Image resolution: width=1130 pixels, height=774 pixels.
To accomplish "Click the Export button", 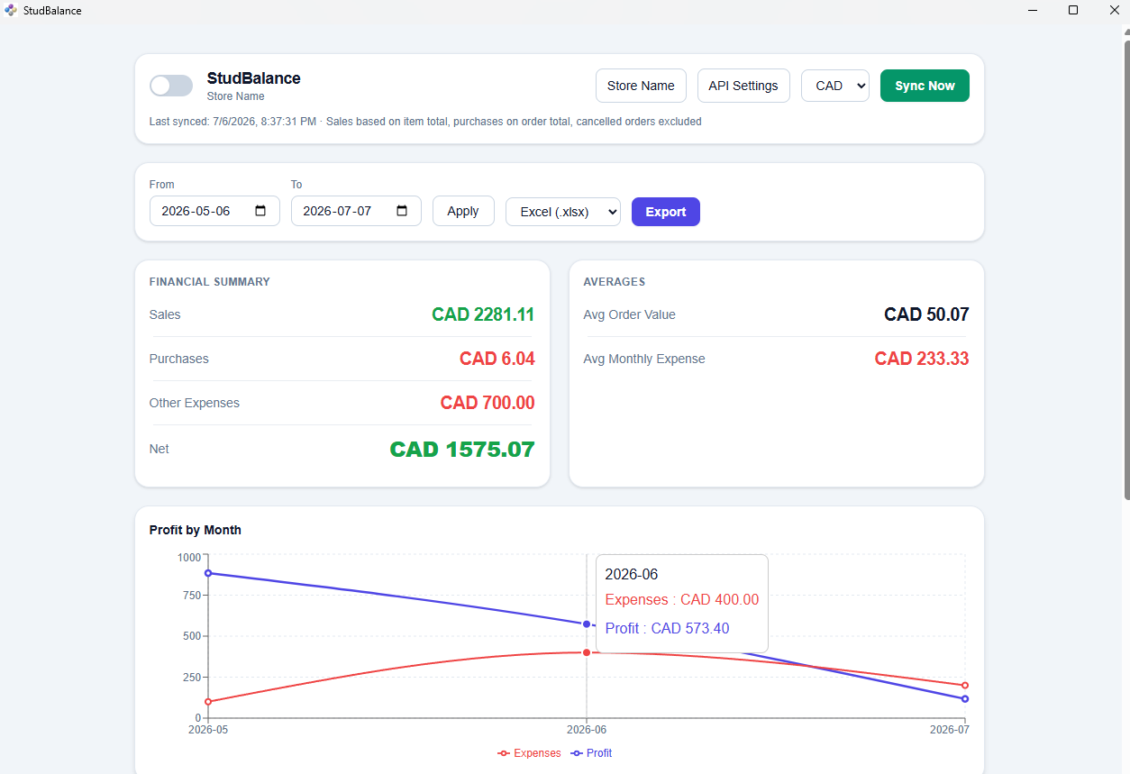I will point(666,212).
